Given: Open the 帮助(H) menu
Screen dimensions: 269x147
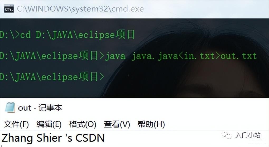Looking at the screenshot, I should (151, 124).
